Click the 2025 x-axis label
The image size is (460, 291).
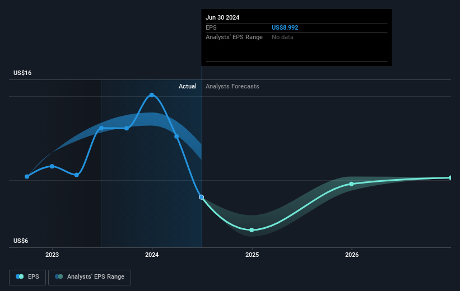(252, 255)
